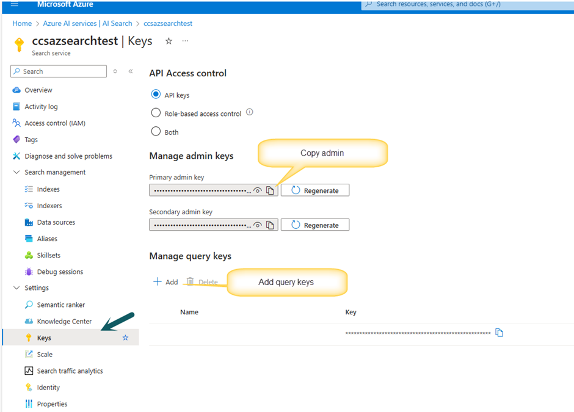Favorite the ccsazsearchtest Keys page star

169,41
